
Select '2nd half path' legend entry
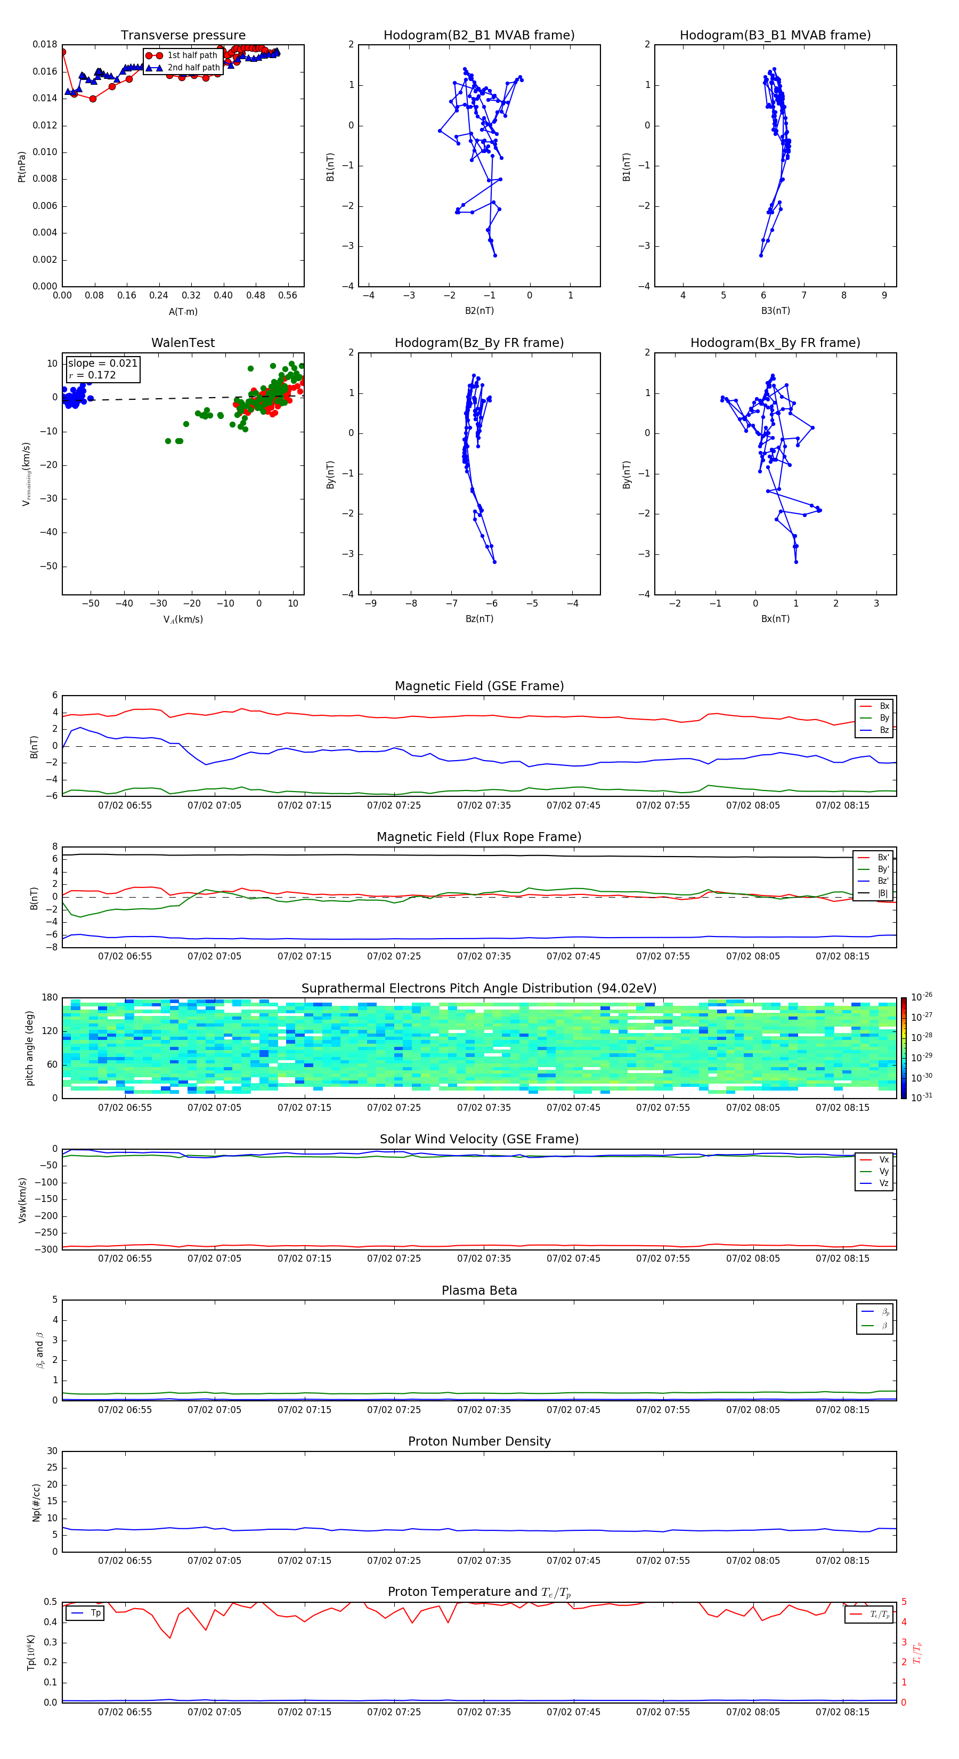pos(182,68)
